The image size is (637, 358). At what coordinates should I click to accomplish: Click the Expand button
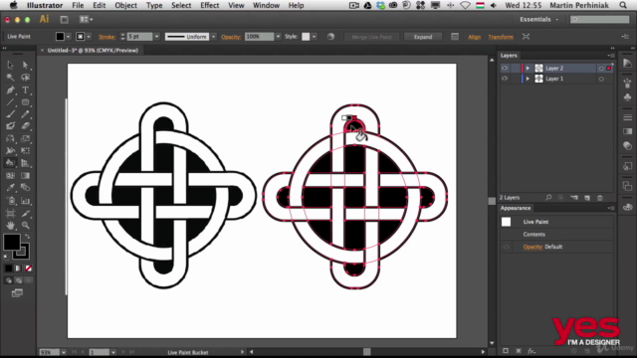pos(423,37)
